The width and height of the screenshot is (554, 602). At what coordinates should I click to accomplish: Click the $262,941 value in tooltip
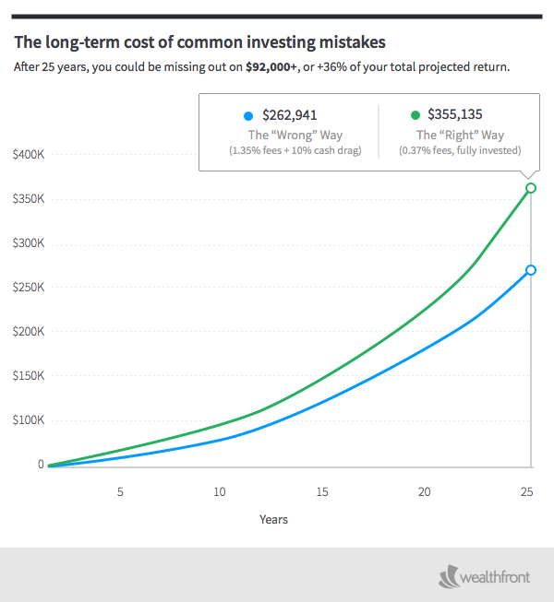point(292,116)
